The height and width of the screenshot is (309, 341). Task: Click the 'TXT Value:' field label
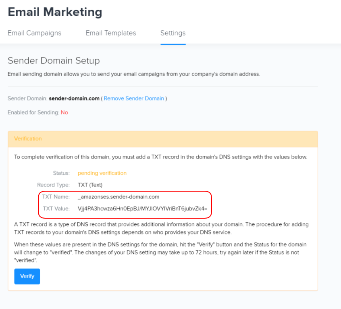coord(56,209)
